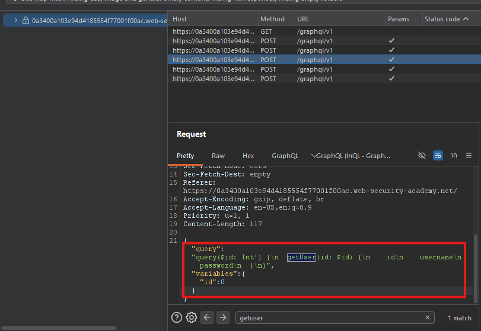Sort by the Method column header
This screenshot has width=481, height=331.
(272, 19)
